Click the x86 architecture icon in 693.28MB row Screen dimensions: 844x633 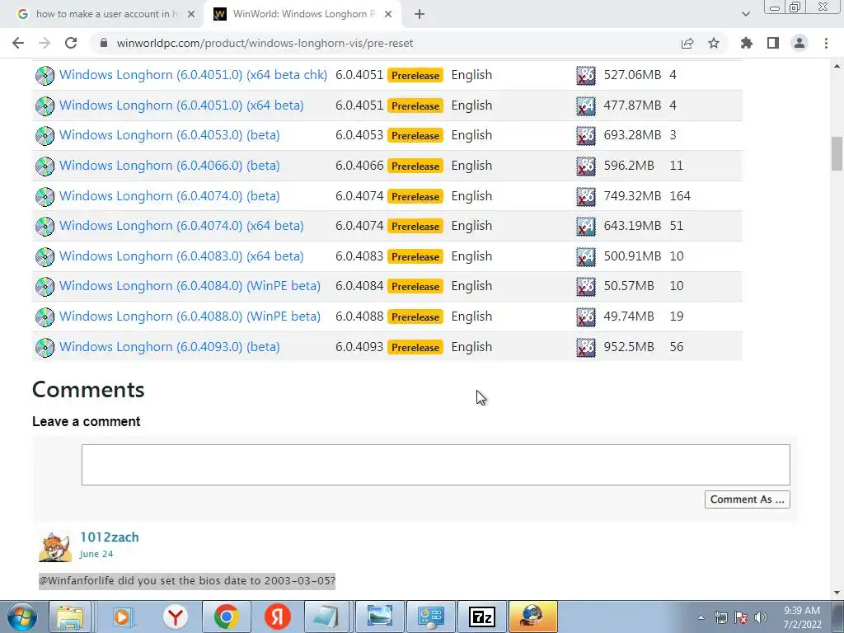[586, 136]
